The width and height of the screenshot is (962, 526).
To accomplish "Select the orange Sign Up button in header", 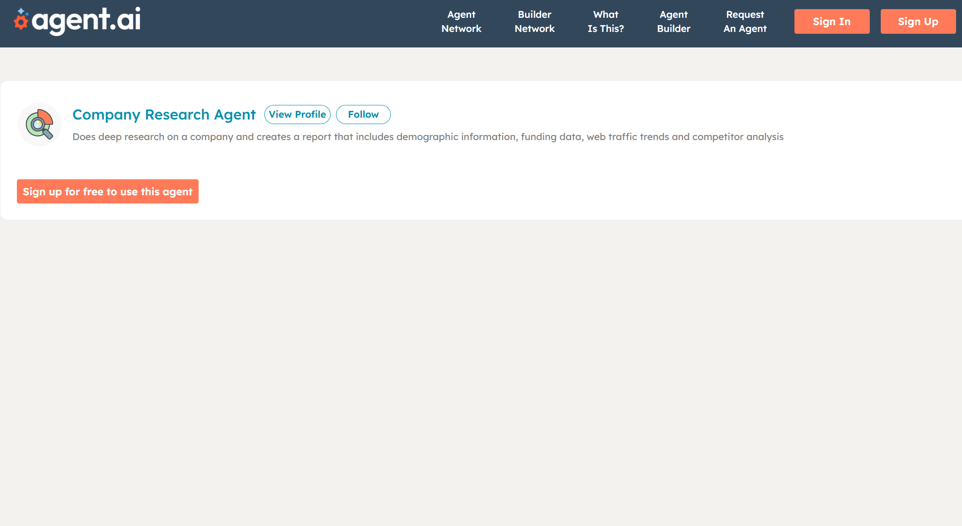I will coord(918,21).
